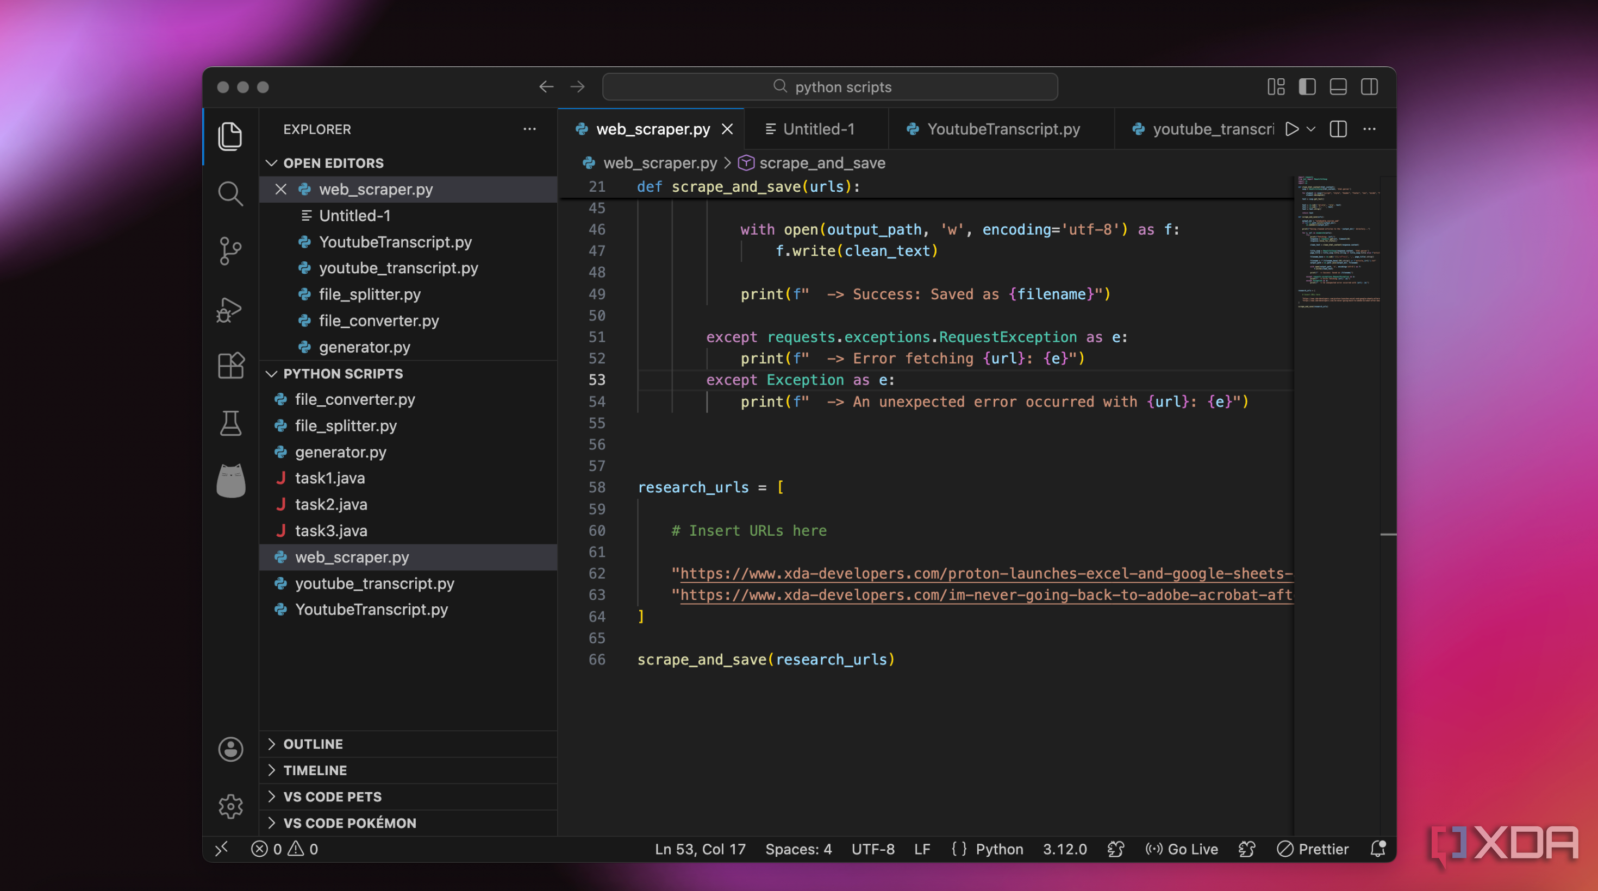Open the Testing flask view
Viewport: 1598px width, 891px height.
230,423
